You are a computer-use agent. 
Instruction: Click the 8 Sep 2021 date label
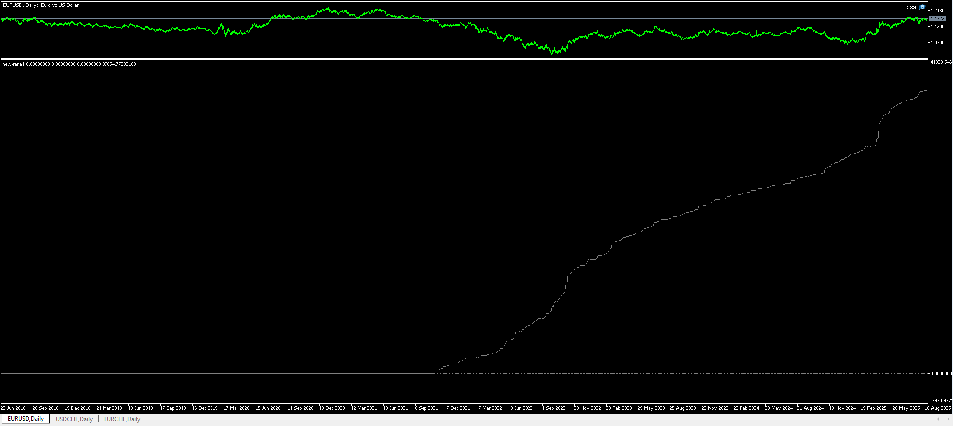(x=426, y=408)
